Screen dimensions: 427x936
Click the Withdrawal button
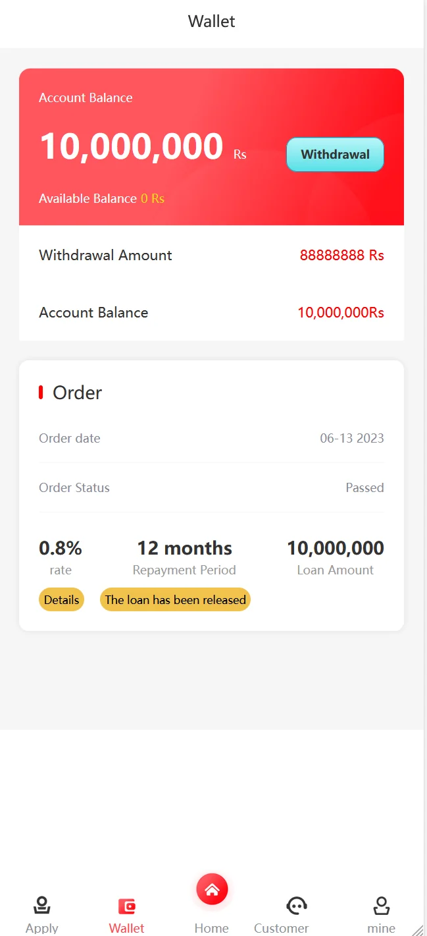pyautogui.click(x=335, y=155)
